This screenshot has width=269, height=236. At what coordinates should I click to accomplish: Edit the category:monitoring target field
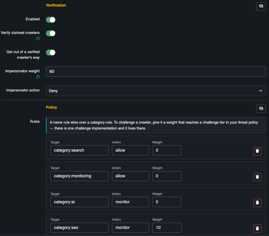pyautogui.click(x=80, y=176)
